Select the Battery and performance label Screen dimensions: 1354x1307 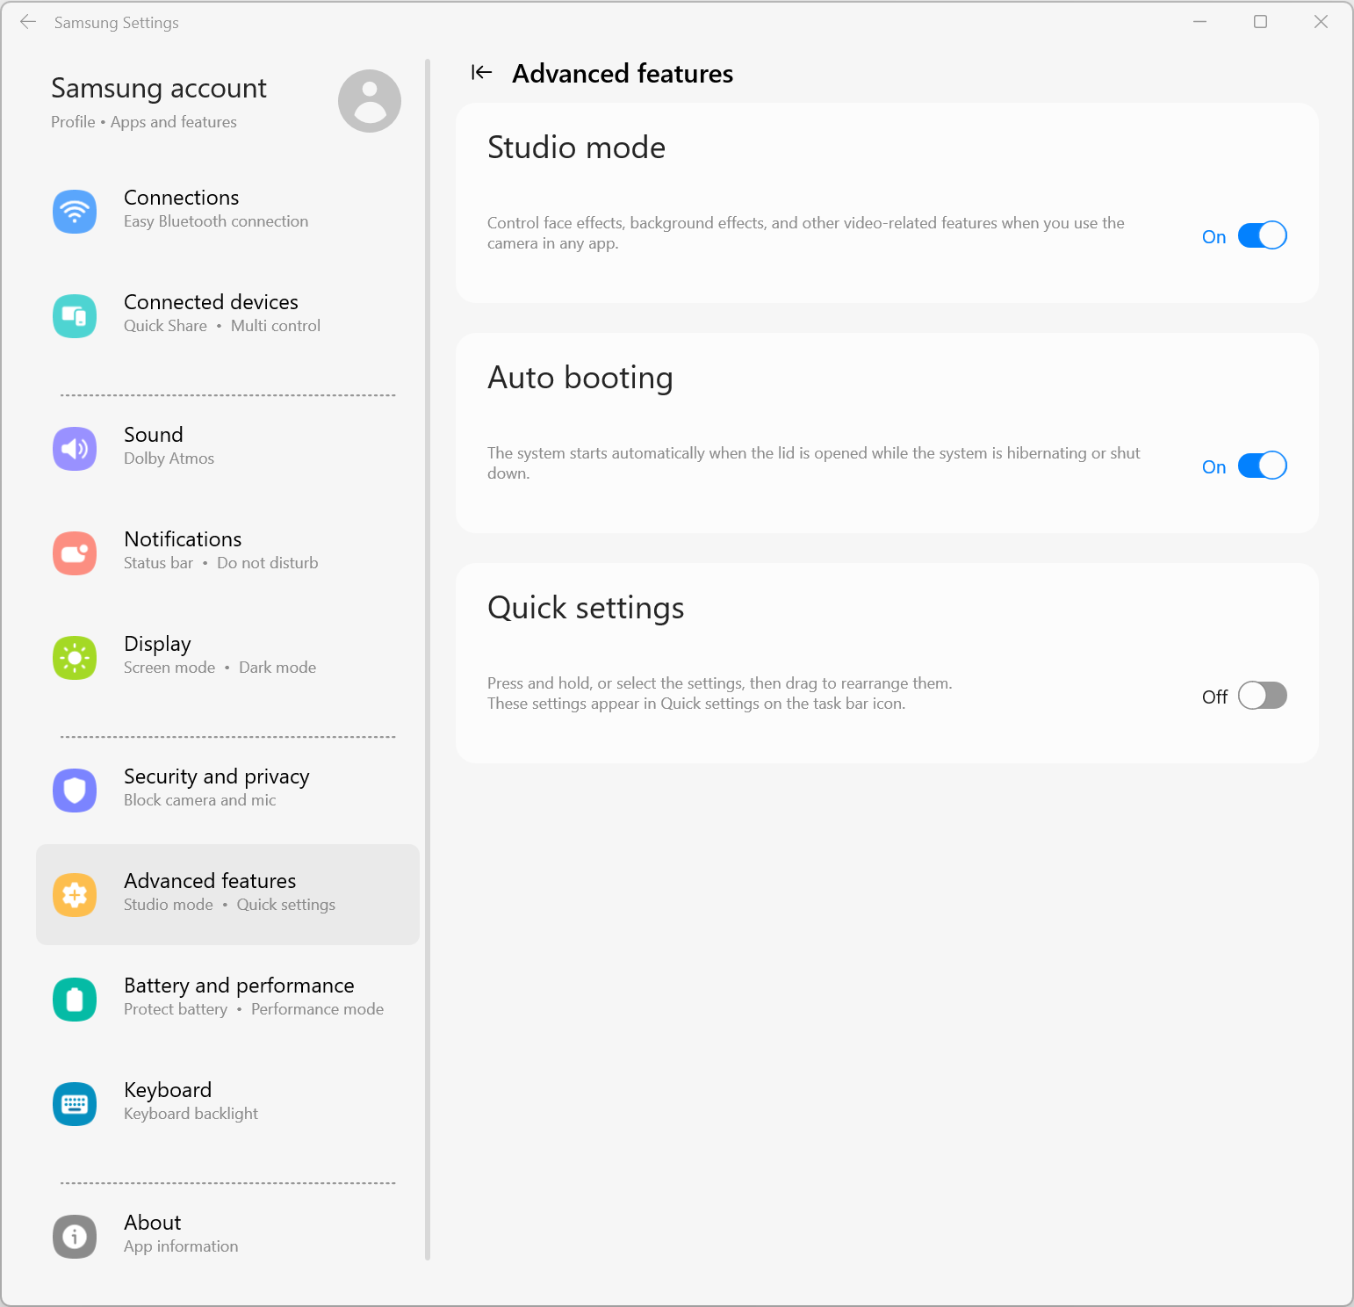[x=239, y=986]
